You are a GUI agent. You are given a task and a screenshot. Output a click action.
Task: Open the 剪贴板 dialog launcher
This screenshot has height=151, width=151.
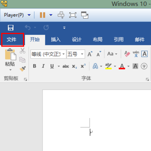tap(25, 80)
